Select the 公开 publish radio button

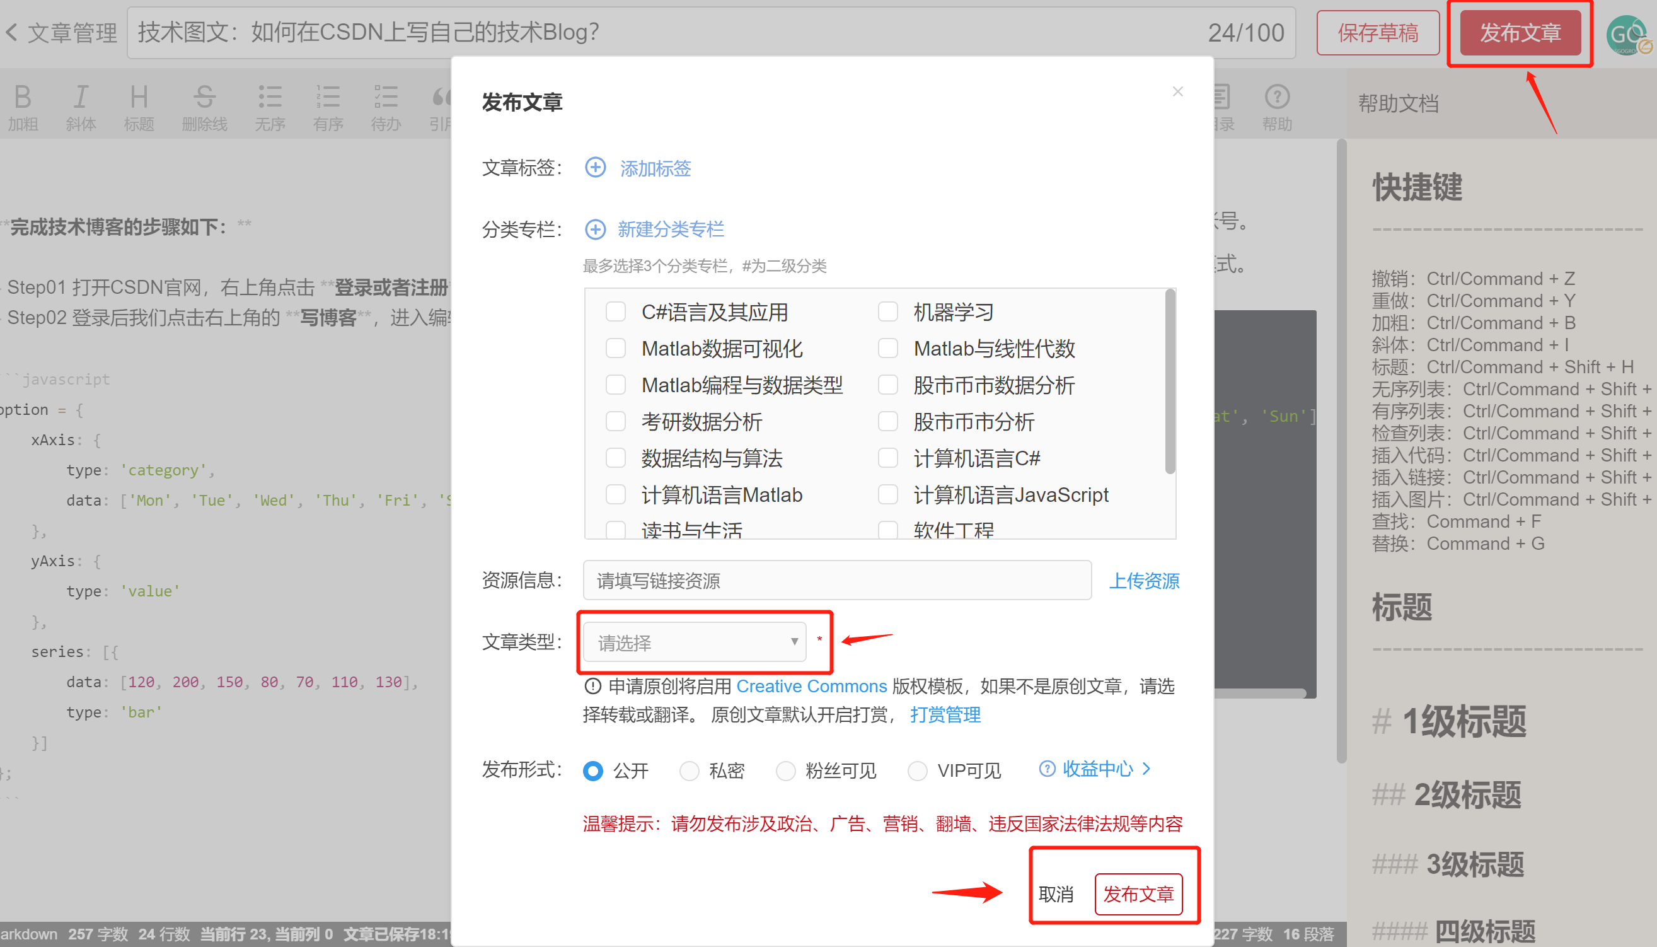(592, 770)
